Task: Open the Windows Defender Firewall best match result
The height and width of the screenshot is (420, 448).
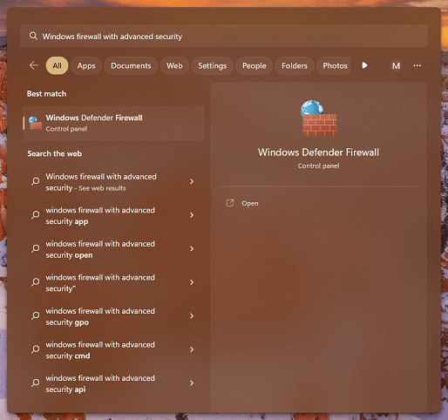Action: point(114,123)
